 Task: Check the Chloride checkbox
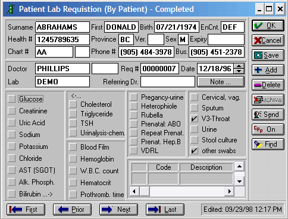point(12,158)
